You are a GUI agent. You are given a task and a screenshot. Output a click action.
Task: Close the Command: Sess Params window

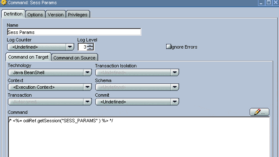point(276,3)
